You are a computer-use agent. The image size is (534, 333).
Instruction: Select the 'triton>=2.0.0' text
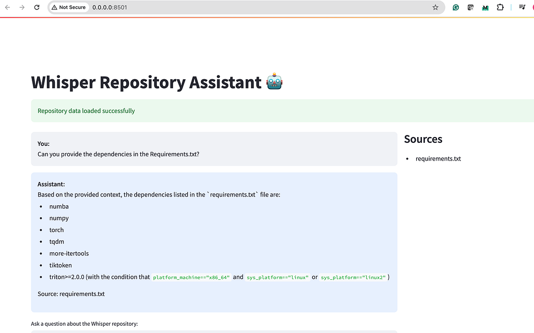coord(67,277)
